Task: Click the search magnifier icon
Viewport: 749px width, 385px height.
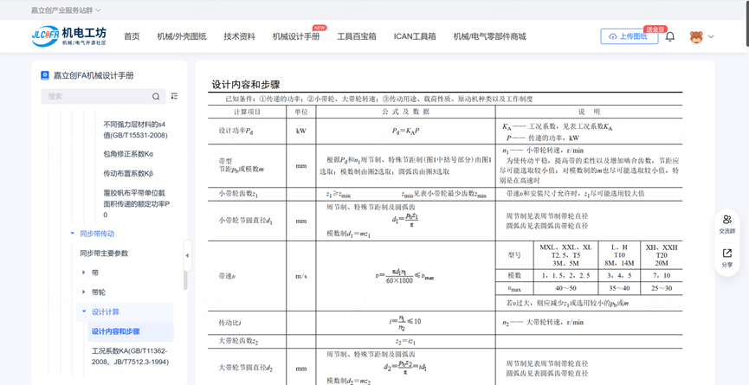Action: click(156, 97)
